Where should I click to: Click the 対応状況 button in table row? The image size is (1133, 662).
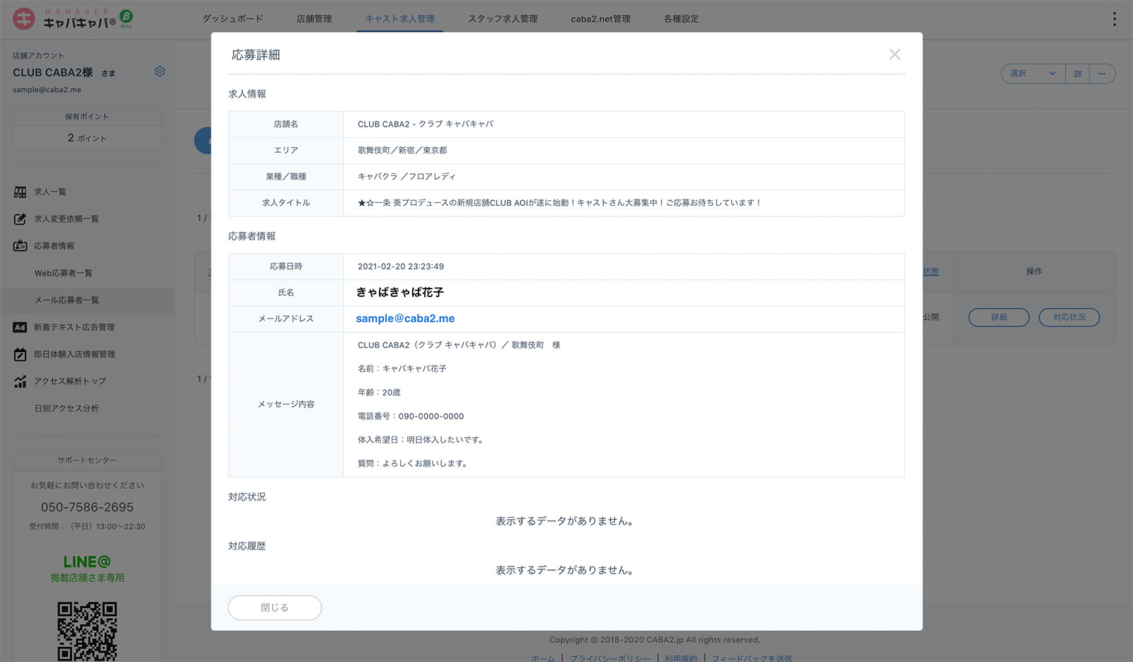(x=1069, y=317)
